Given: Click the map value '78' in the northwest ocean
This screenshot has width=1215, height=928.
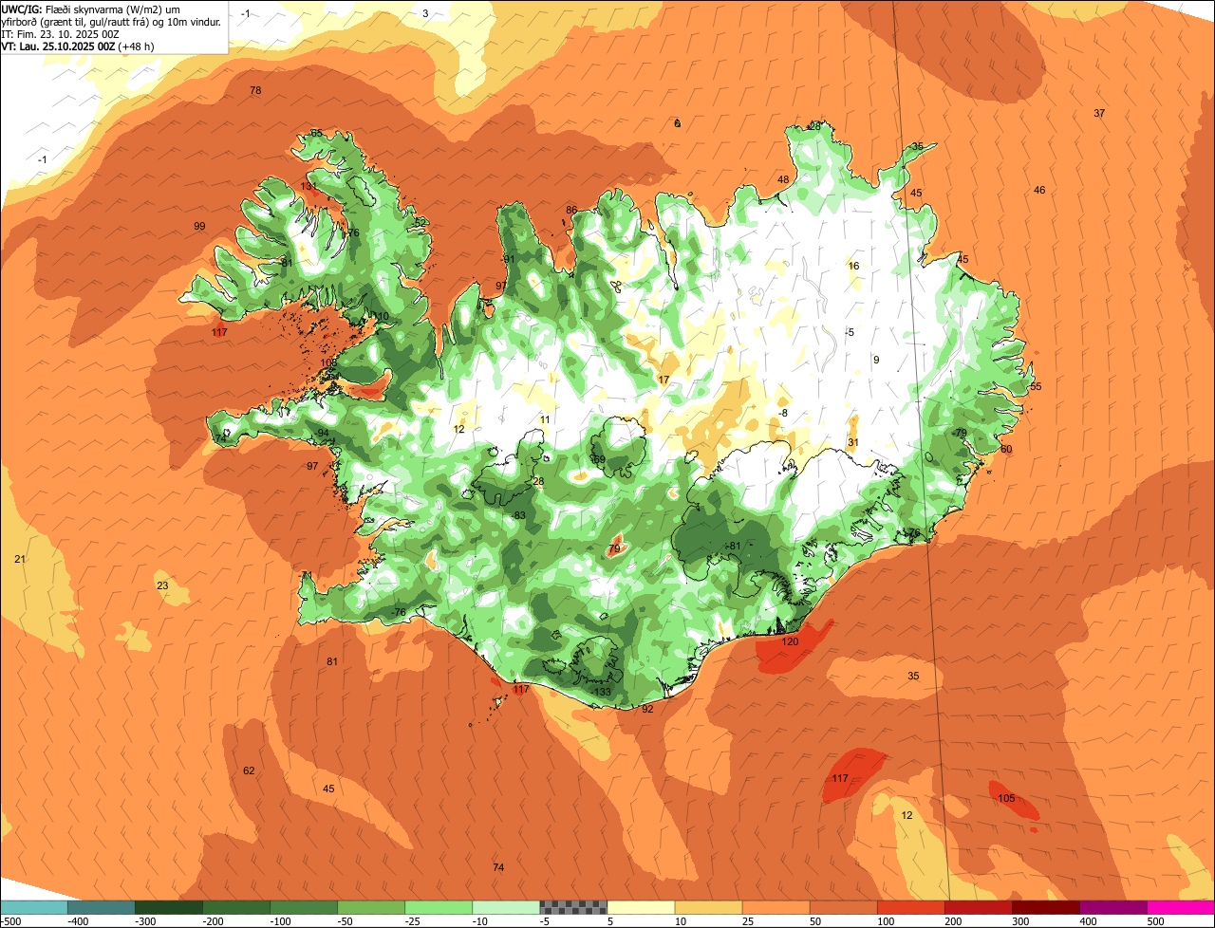Looking at the screenshot, I should point(255,90).
